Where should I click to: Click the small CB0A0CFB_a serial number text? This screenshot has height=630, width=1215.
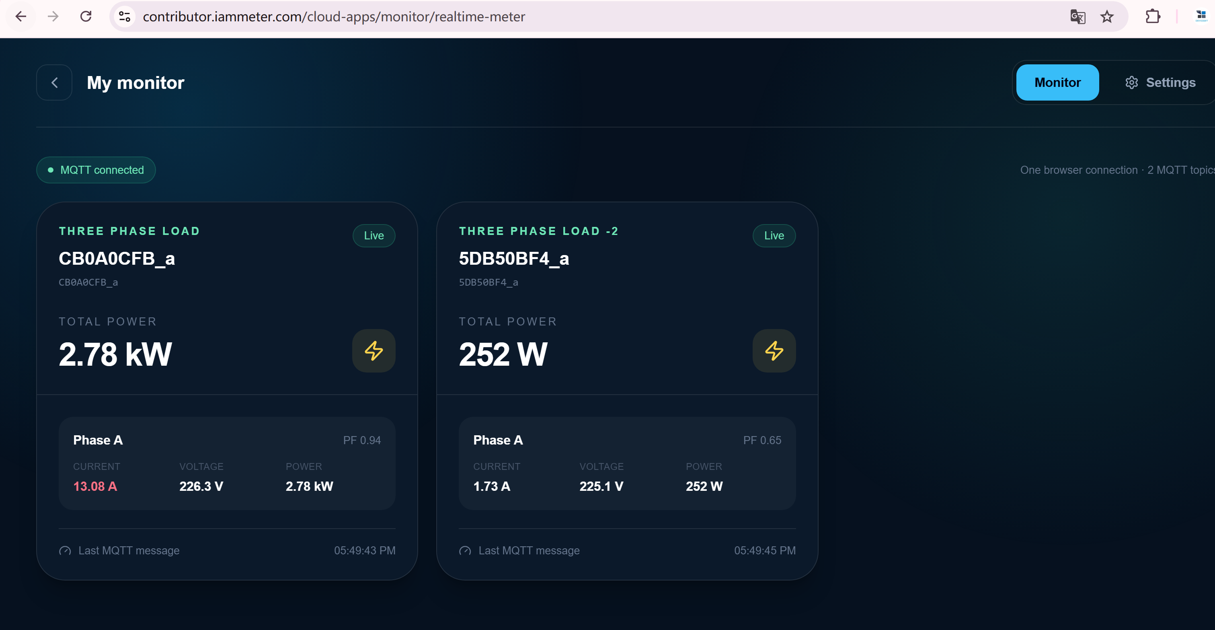pos(88,282)
